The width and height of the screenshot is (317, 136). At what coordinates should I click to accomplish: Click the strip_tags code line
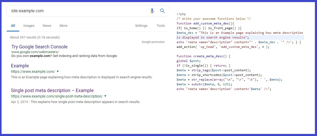pos(214,70)
